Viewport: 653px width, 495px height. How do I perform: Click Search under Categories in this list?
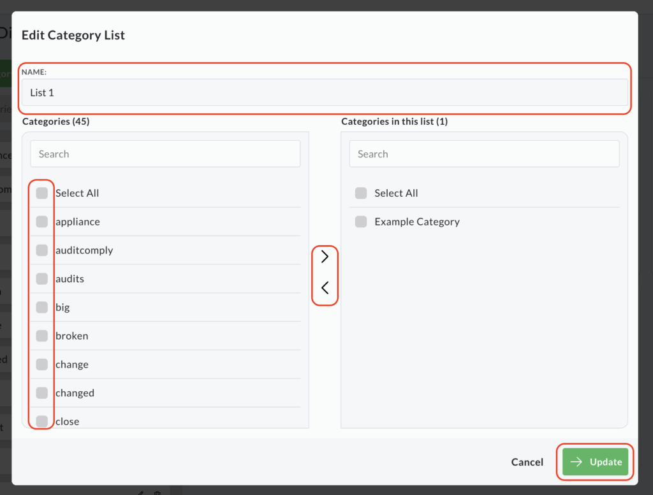(x=484, y=154)
